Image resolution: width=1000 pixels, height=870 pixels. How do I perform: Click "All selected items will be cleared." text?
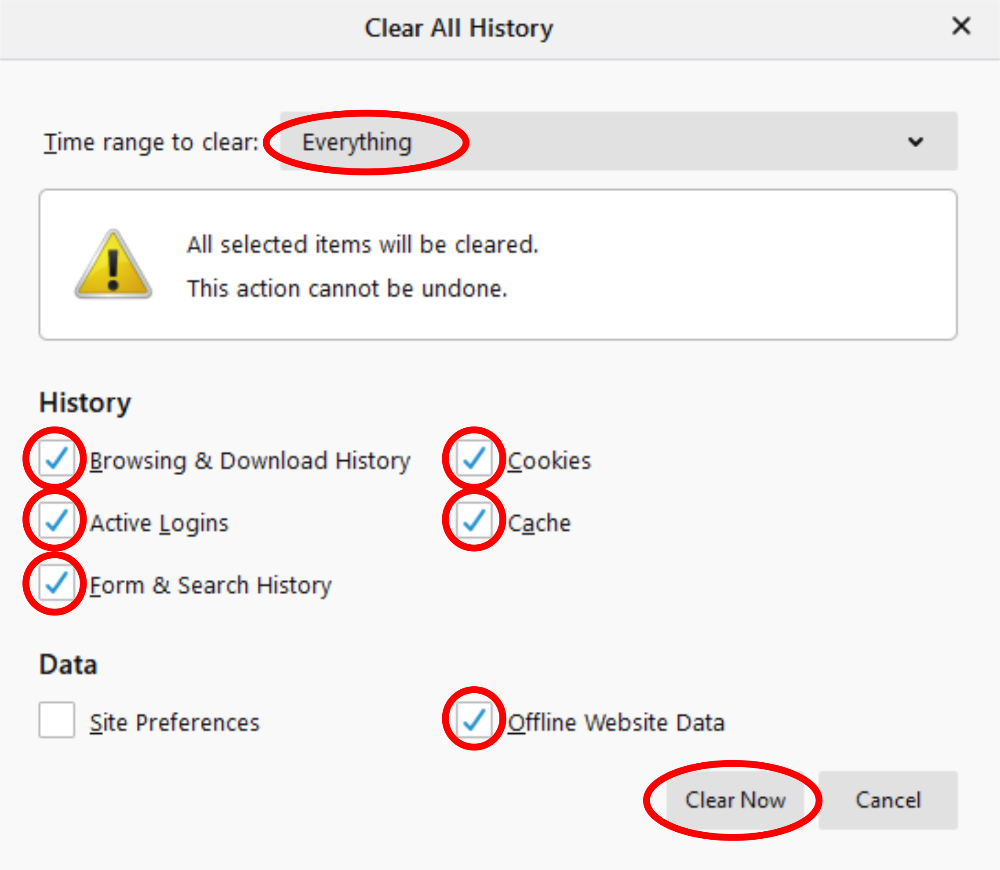pyautogui.click(x=363, y=245)
